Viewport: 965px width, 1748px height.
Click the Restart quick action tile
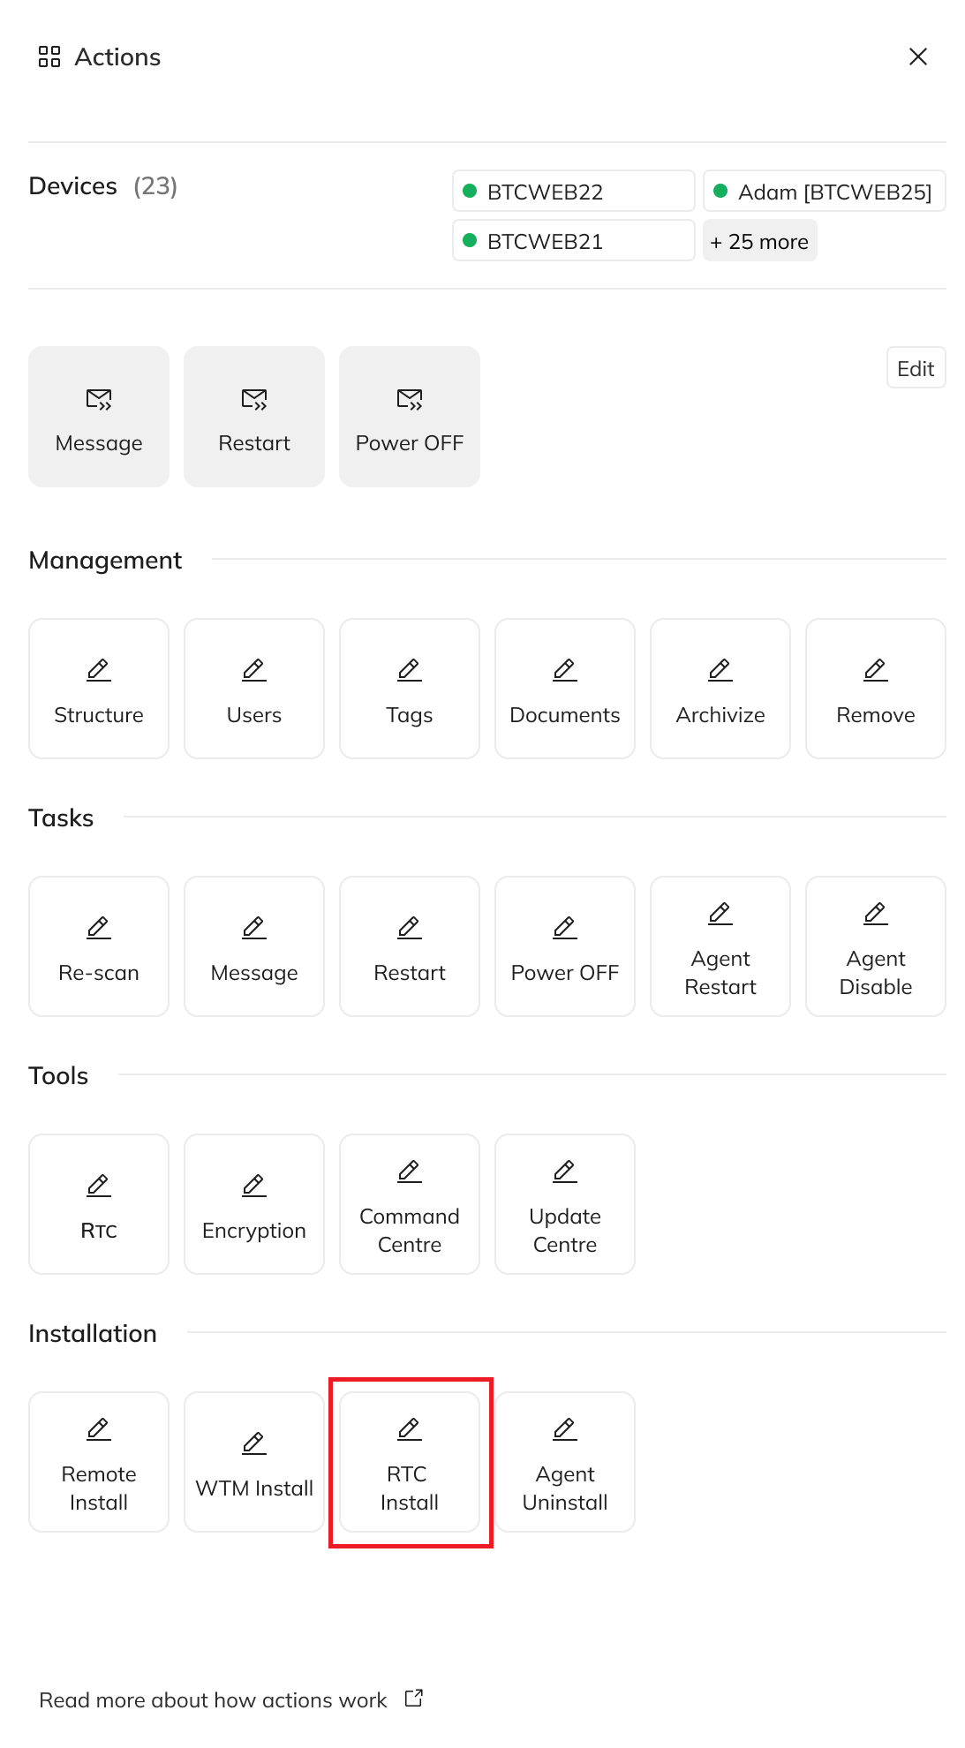tap(254, 417)
